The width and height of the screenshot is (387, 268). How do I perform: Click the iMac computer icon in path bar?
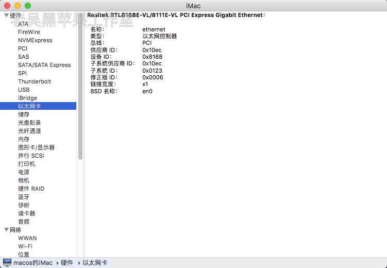(x=7, y=262)
